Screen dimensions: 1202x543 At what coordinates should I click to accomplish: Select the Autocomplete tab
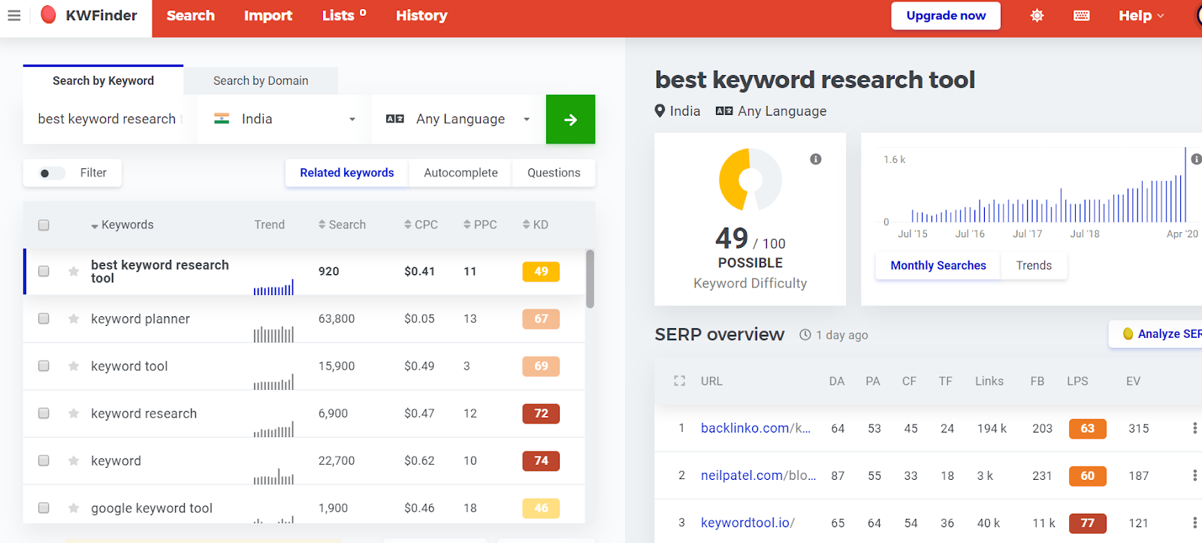[461, 173]
